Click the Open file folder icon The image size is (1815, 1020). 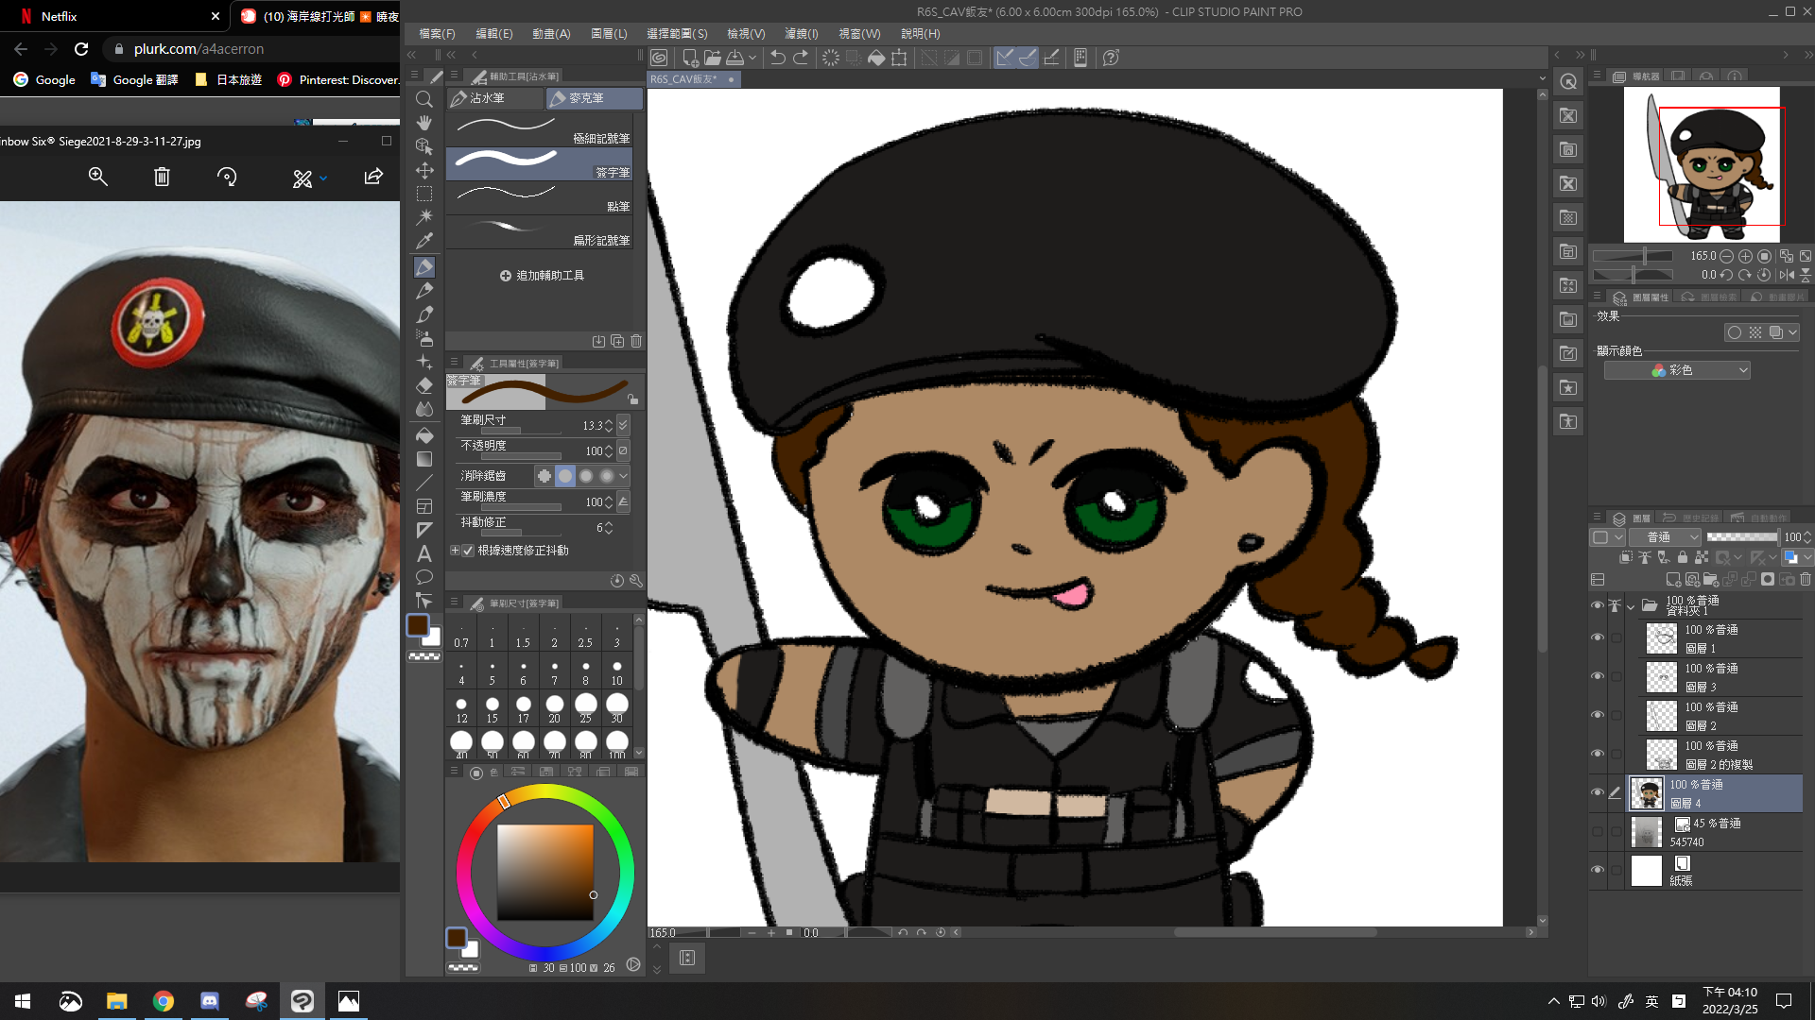(712, 58)
